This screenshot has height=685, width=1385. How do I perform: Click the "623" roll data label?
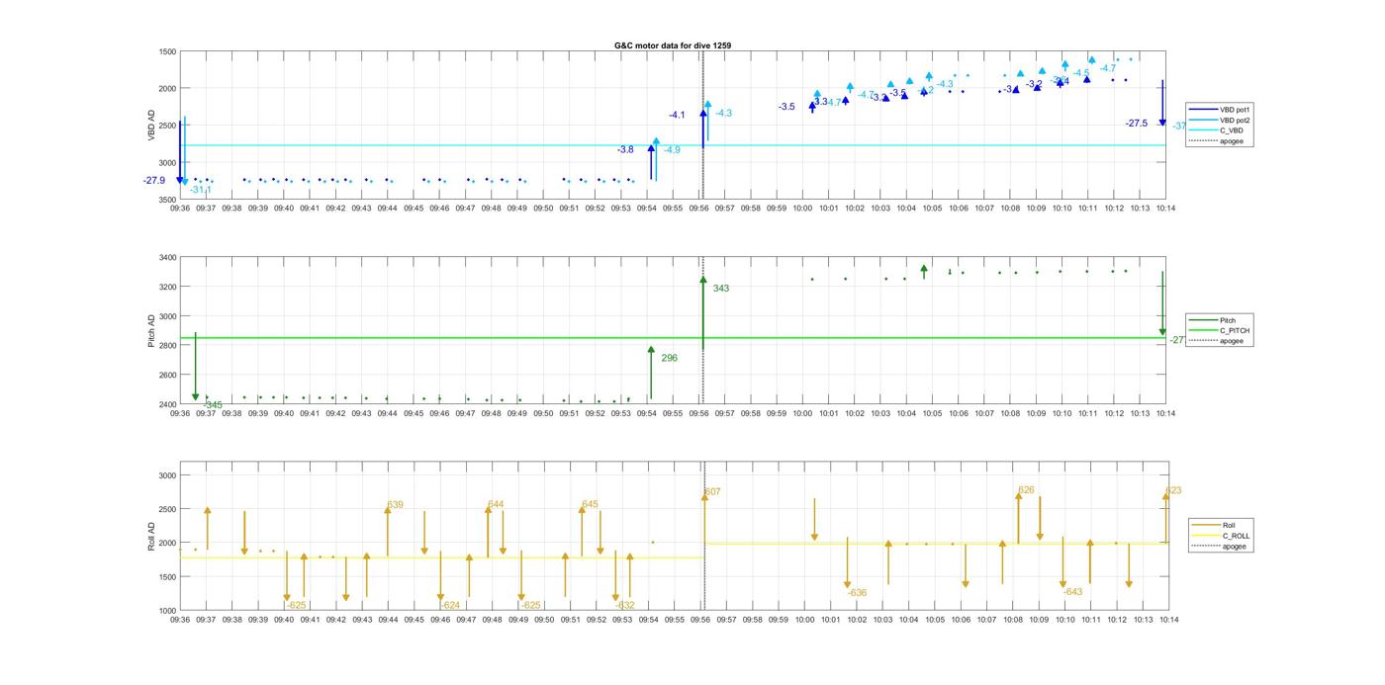tap(1173, 491)
